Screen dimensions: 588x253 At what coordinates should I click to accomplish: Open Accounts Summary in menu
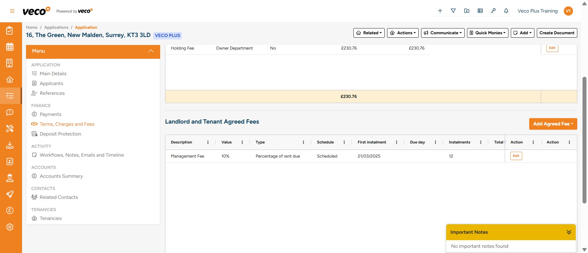coord(61,176)
